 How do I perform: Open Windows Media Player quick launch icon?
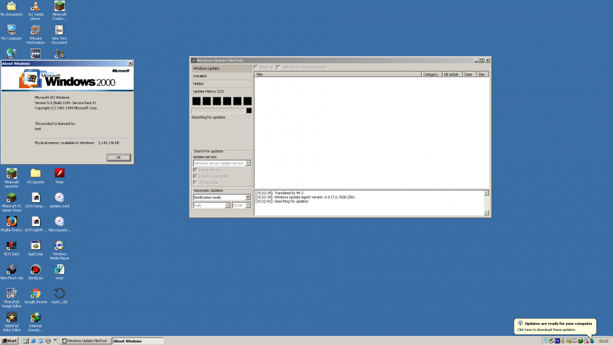48,341
